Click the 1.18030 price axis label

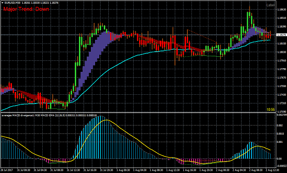(x=281, y=52)
